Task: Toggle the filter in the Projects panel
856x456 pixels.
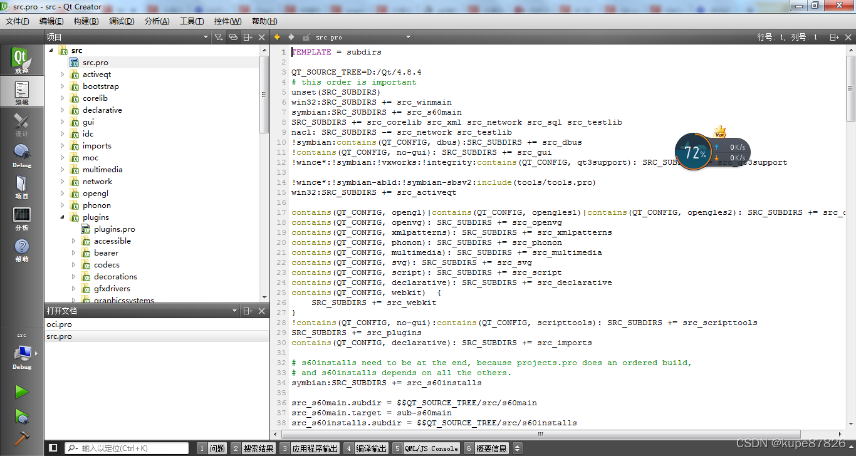Action: (218, 36)
